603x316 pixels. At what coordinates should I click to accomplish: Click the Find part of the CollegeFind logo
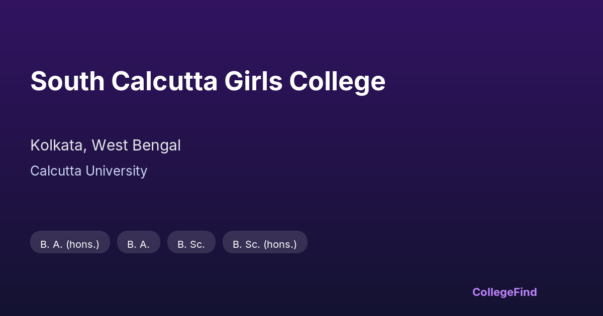click(x=525, y=292)
